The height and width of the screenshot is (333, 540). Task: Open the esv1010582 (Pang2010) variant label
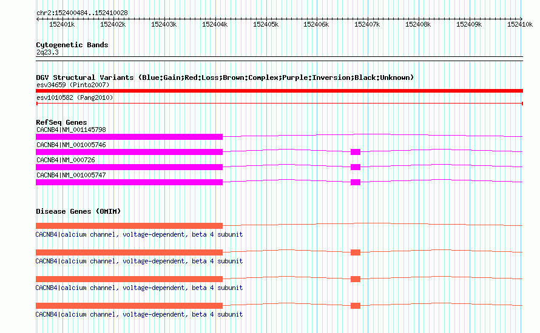pos(75,97)
